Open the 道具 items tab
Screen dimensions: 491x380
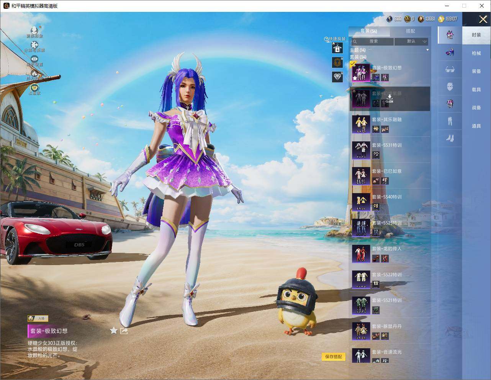point(476,126)
